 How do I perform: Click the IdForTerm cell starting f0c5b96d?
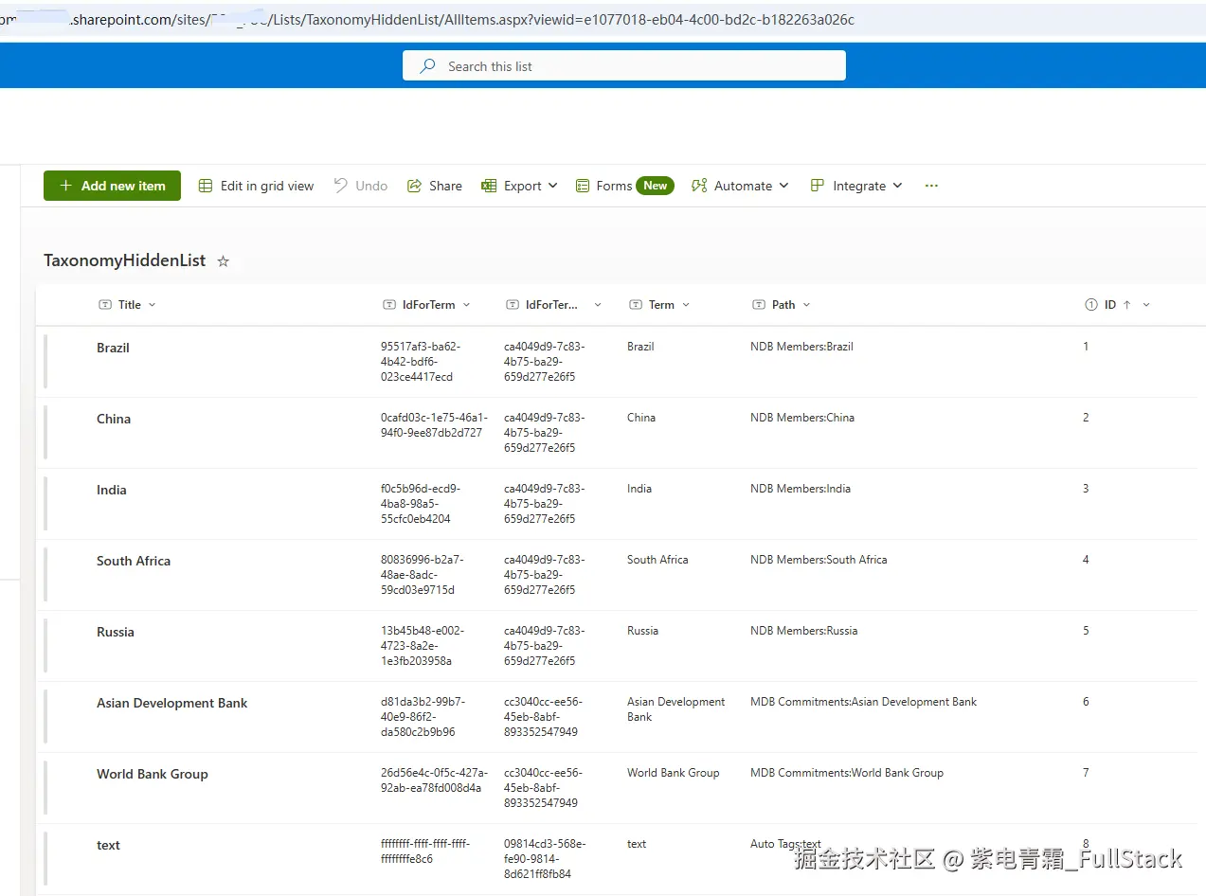click(x=421, y=504)
